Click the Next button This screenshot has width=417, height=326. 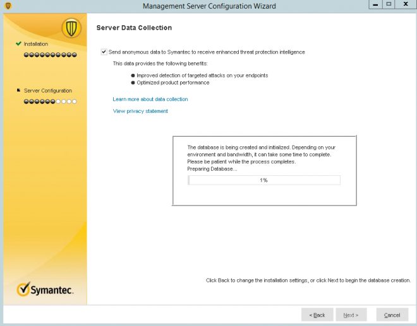(x=351, y=315)
